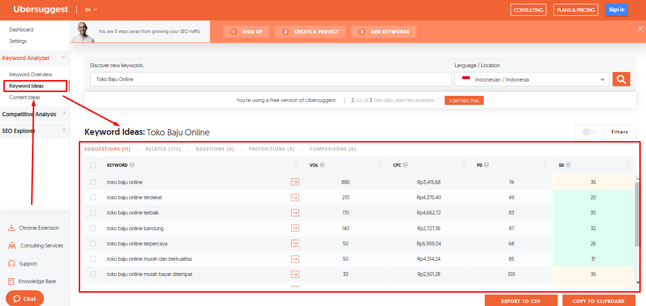Screen dimensions: 646x306
Task: Switch to the PREPOSITIONS (0) tab
Action: pyautogui.click(x=272, y=149)
